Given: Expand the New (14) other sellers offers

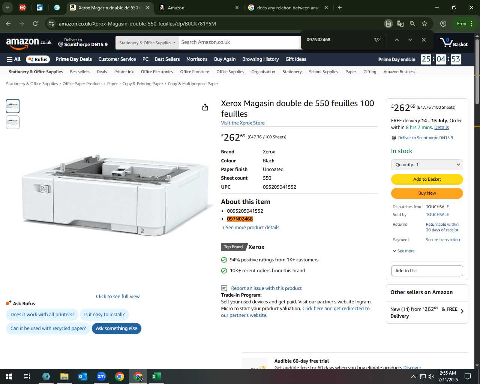Looking at the screenshot, I should coord(427,312).
